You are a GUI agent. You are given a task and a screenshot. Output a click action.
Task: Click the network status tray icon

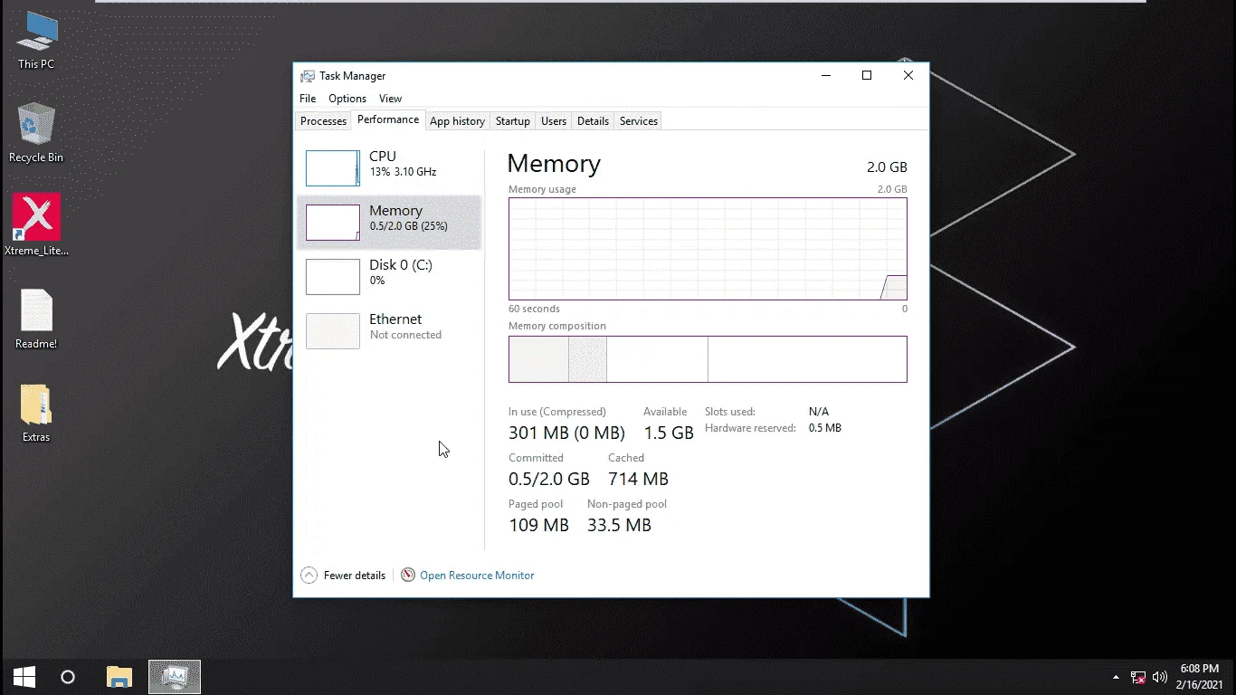(1138, 677)
